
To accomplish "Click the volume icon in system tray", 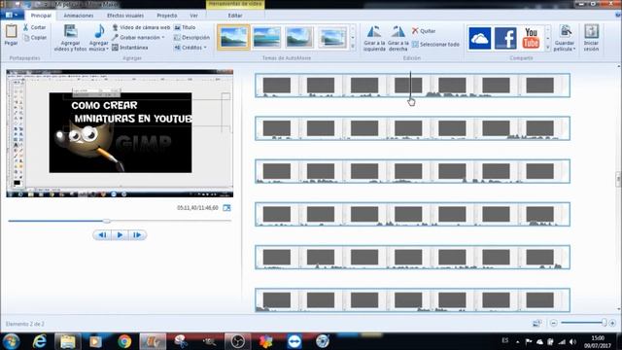I will click(572, 341).
